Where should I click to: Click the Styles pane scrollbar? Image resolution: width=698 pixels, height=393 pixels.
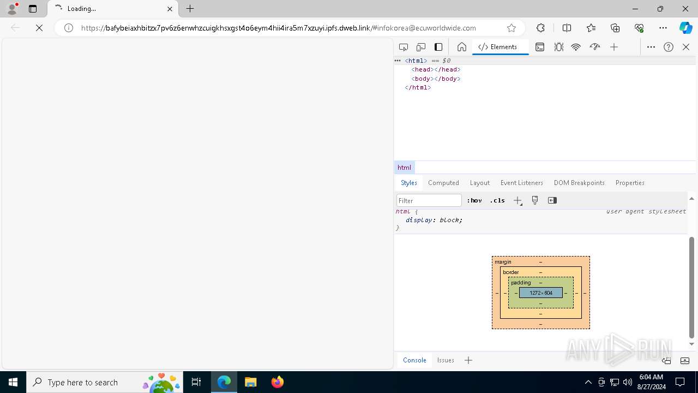[691, 287]
